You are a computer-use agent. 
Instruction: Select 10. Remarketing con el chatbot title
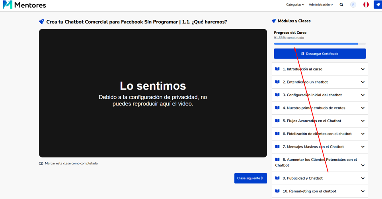(310, 191)
